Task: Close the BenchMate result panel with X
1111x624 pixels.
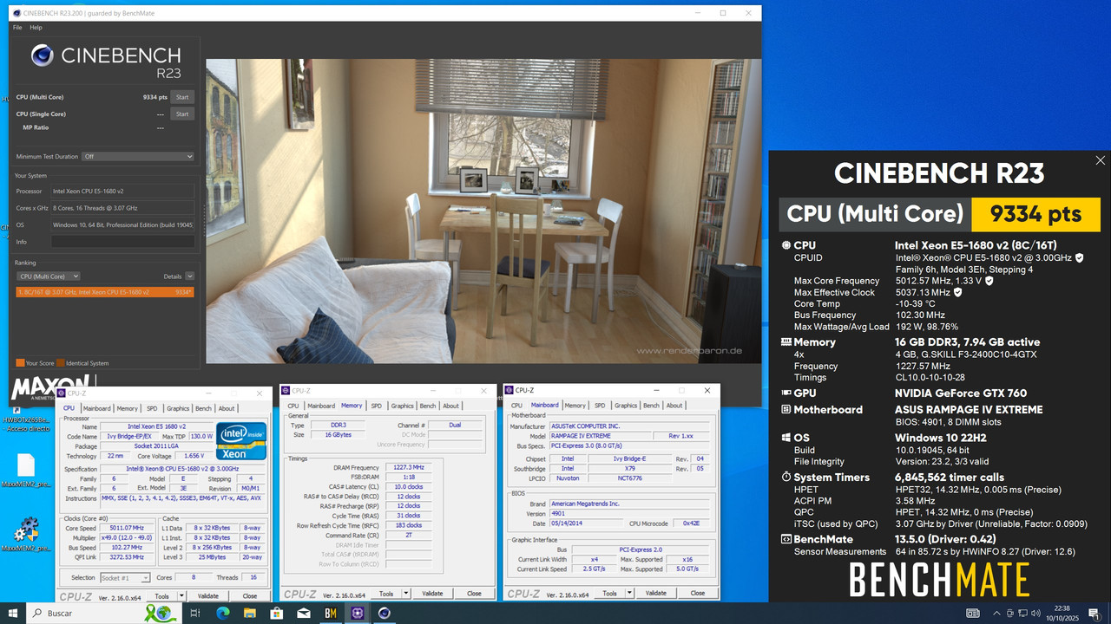Action: coord(1101,160)
